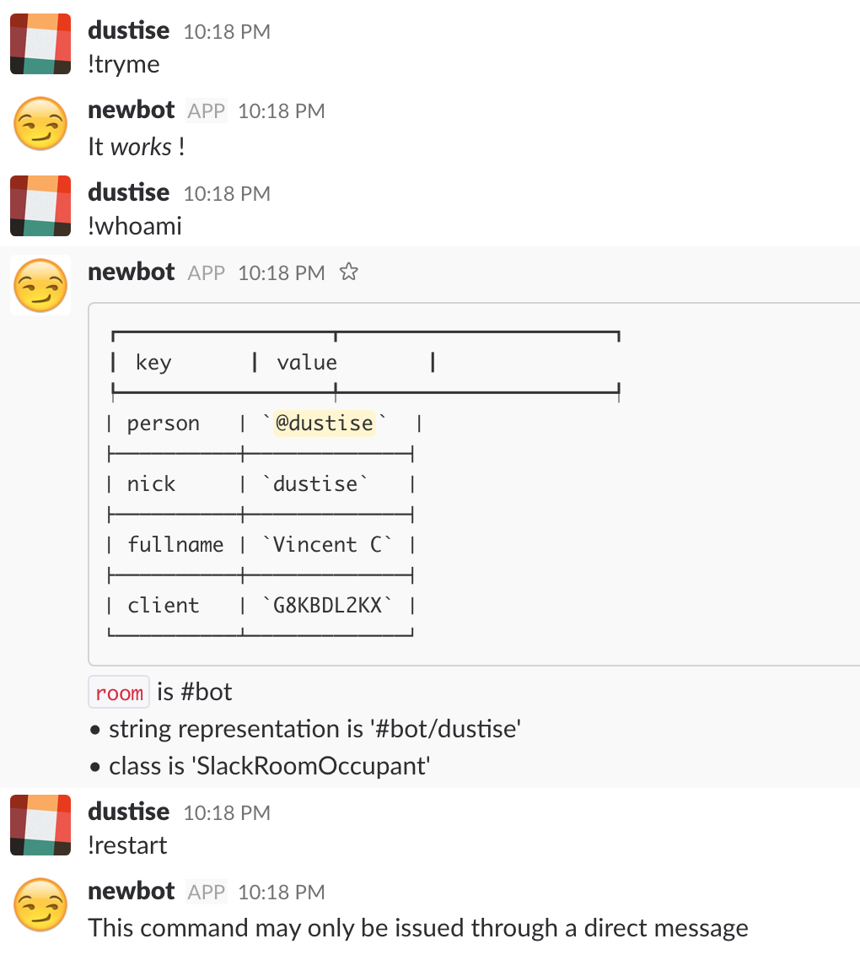Open dustise avatar on the !restart message
The height and width of the screenshot is (955, 860).
[40, 825]
